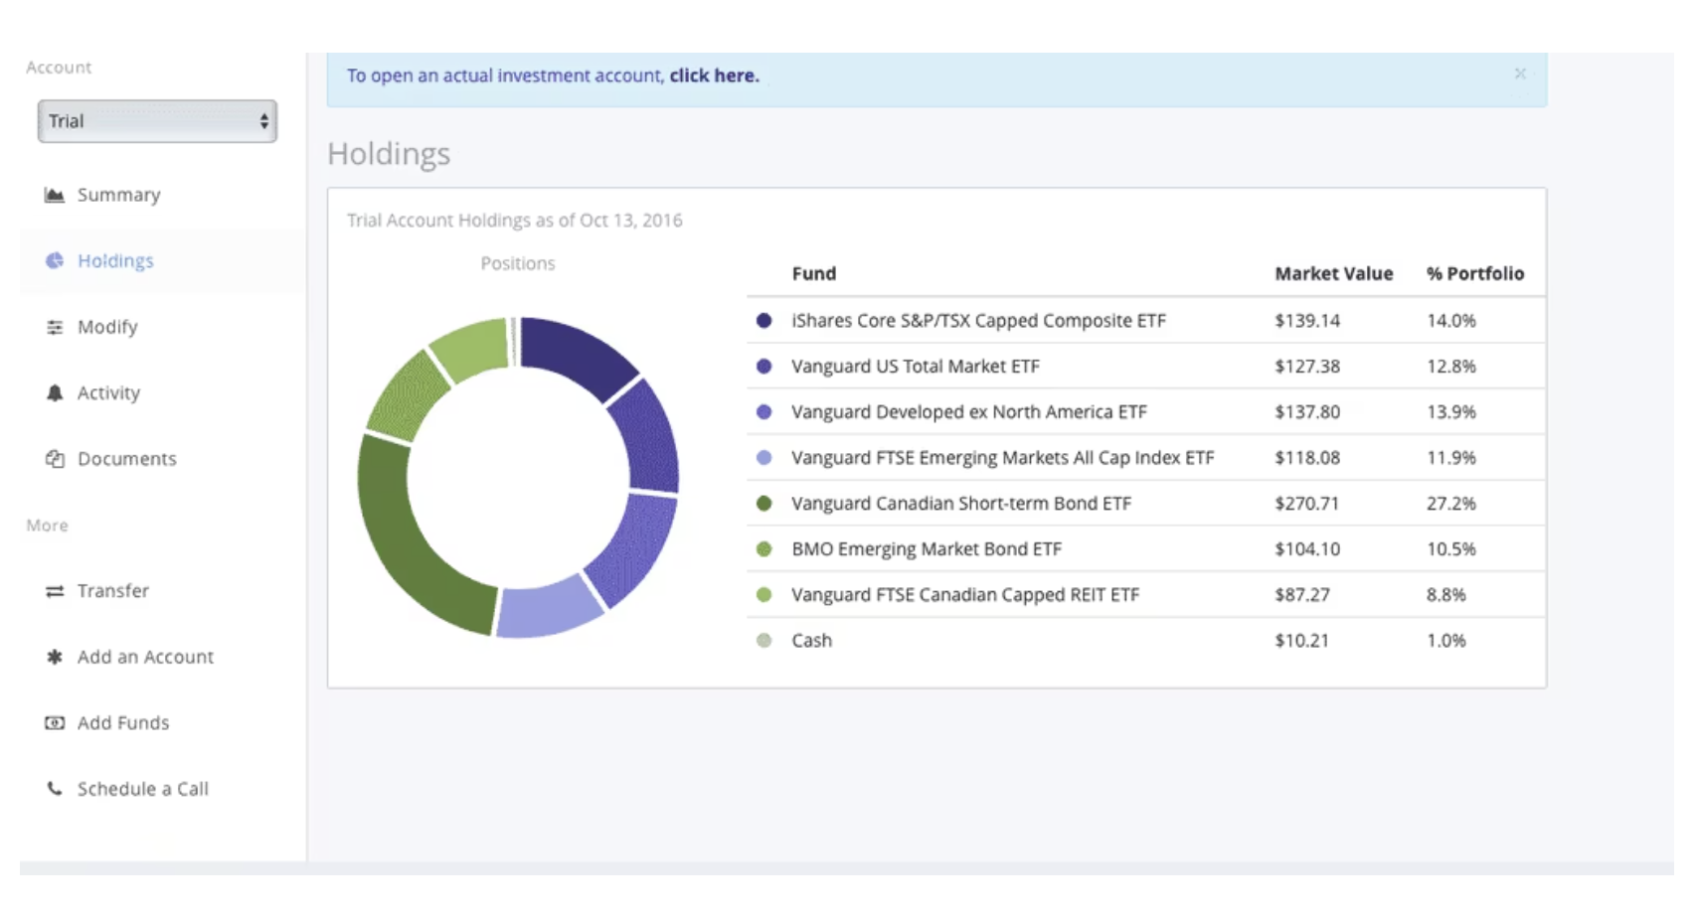The height and width of the screenshot is (916, 1698).
Task: Click the Schedule a Call phone icon
Action: coord(55,789)
